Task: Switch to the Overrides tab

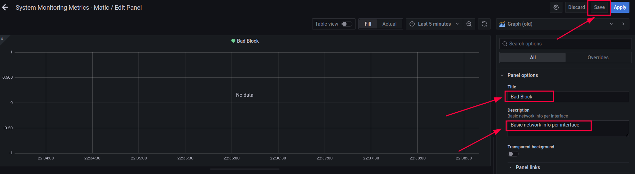Action: (x=598, y=58)
